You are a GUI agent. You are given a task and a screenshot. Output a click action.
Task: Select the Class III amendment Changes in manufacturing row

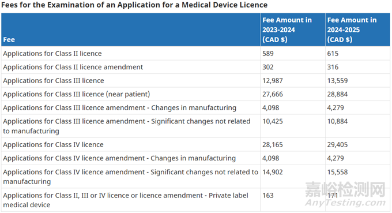[195, 107]
